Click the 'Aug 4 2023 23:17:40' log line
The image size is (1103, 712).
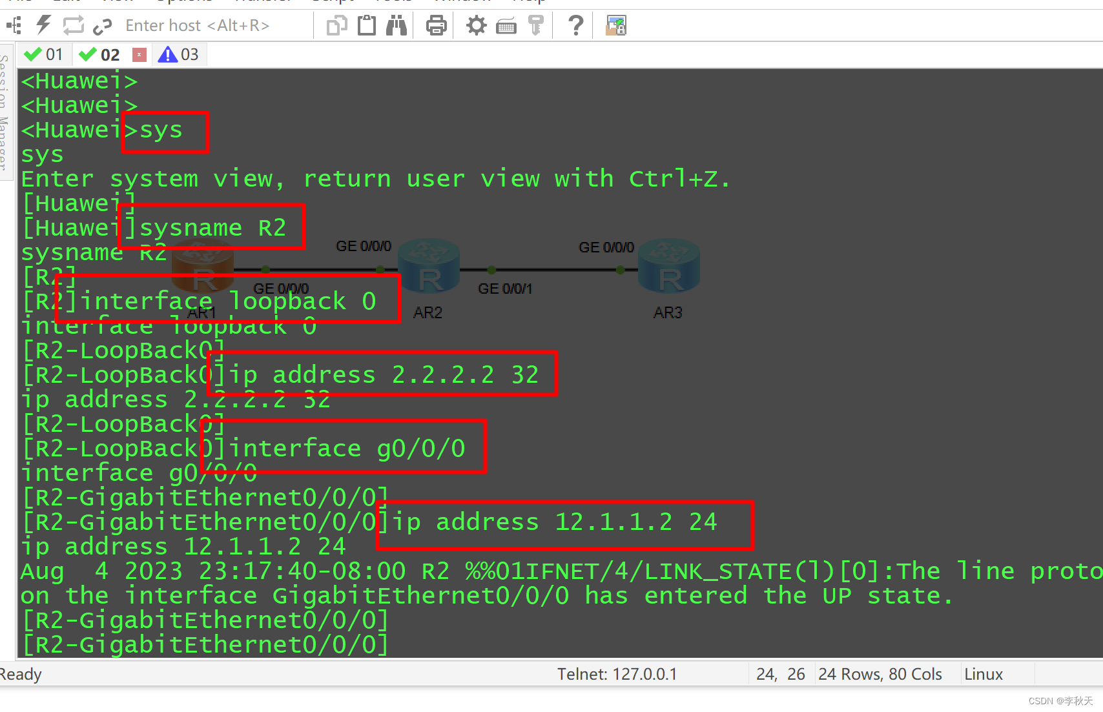561,571
